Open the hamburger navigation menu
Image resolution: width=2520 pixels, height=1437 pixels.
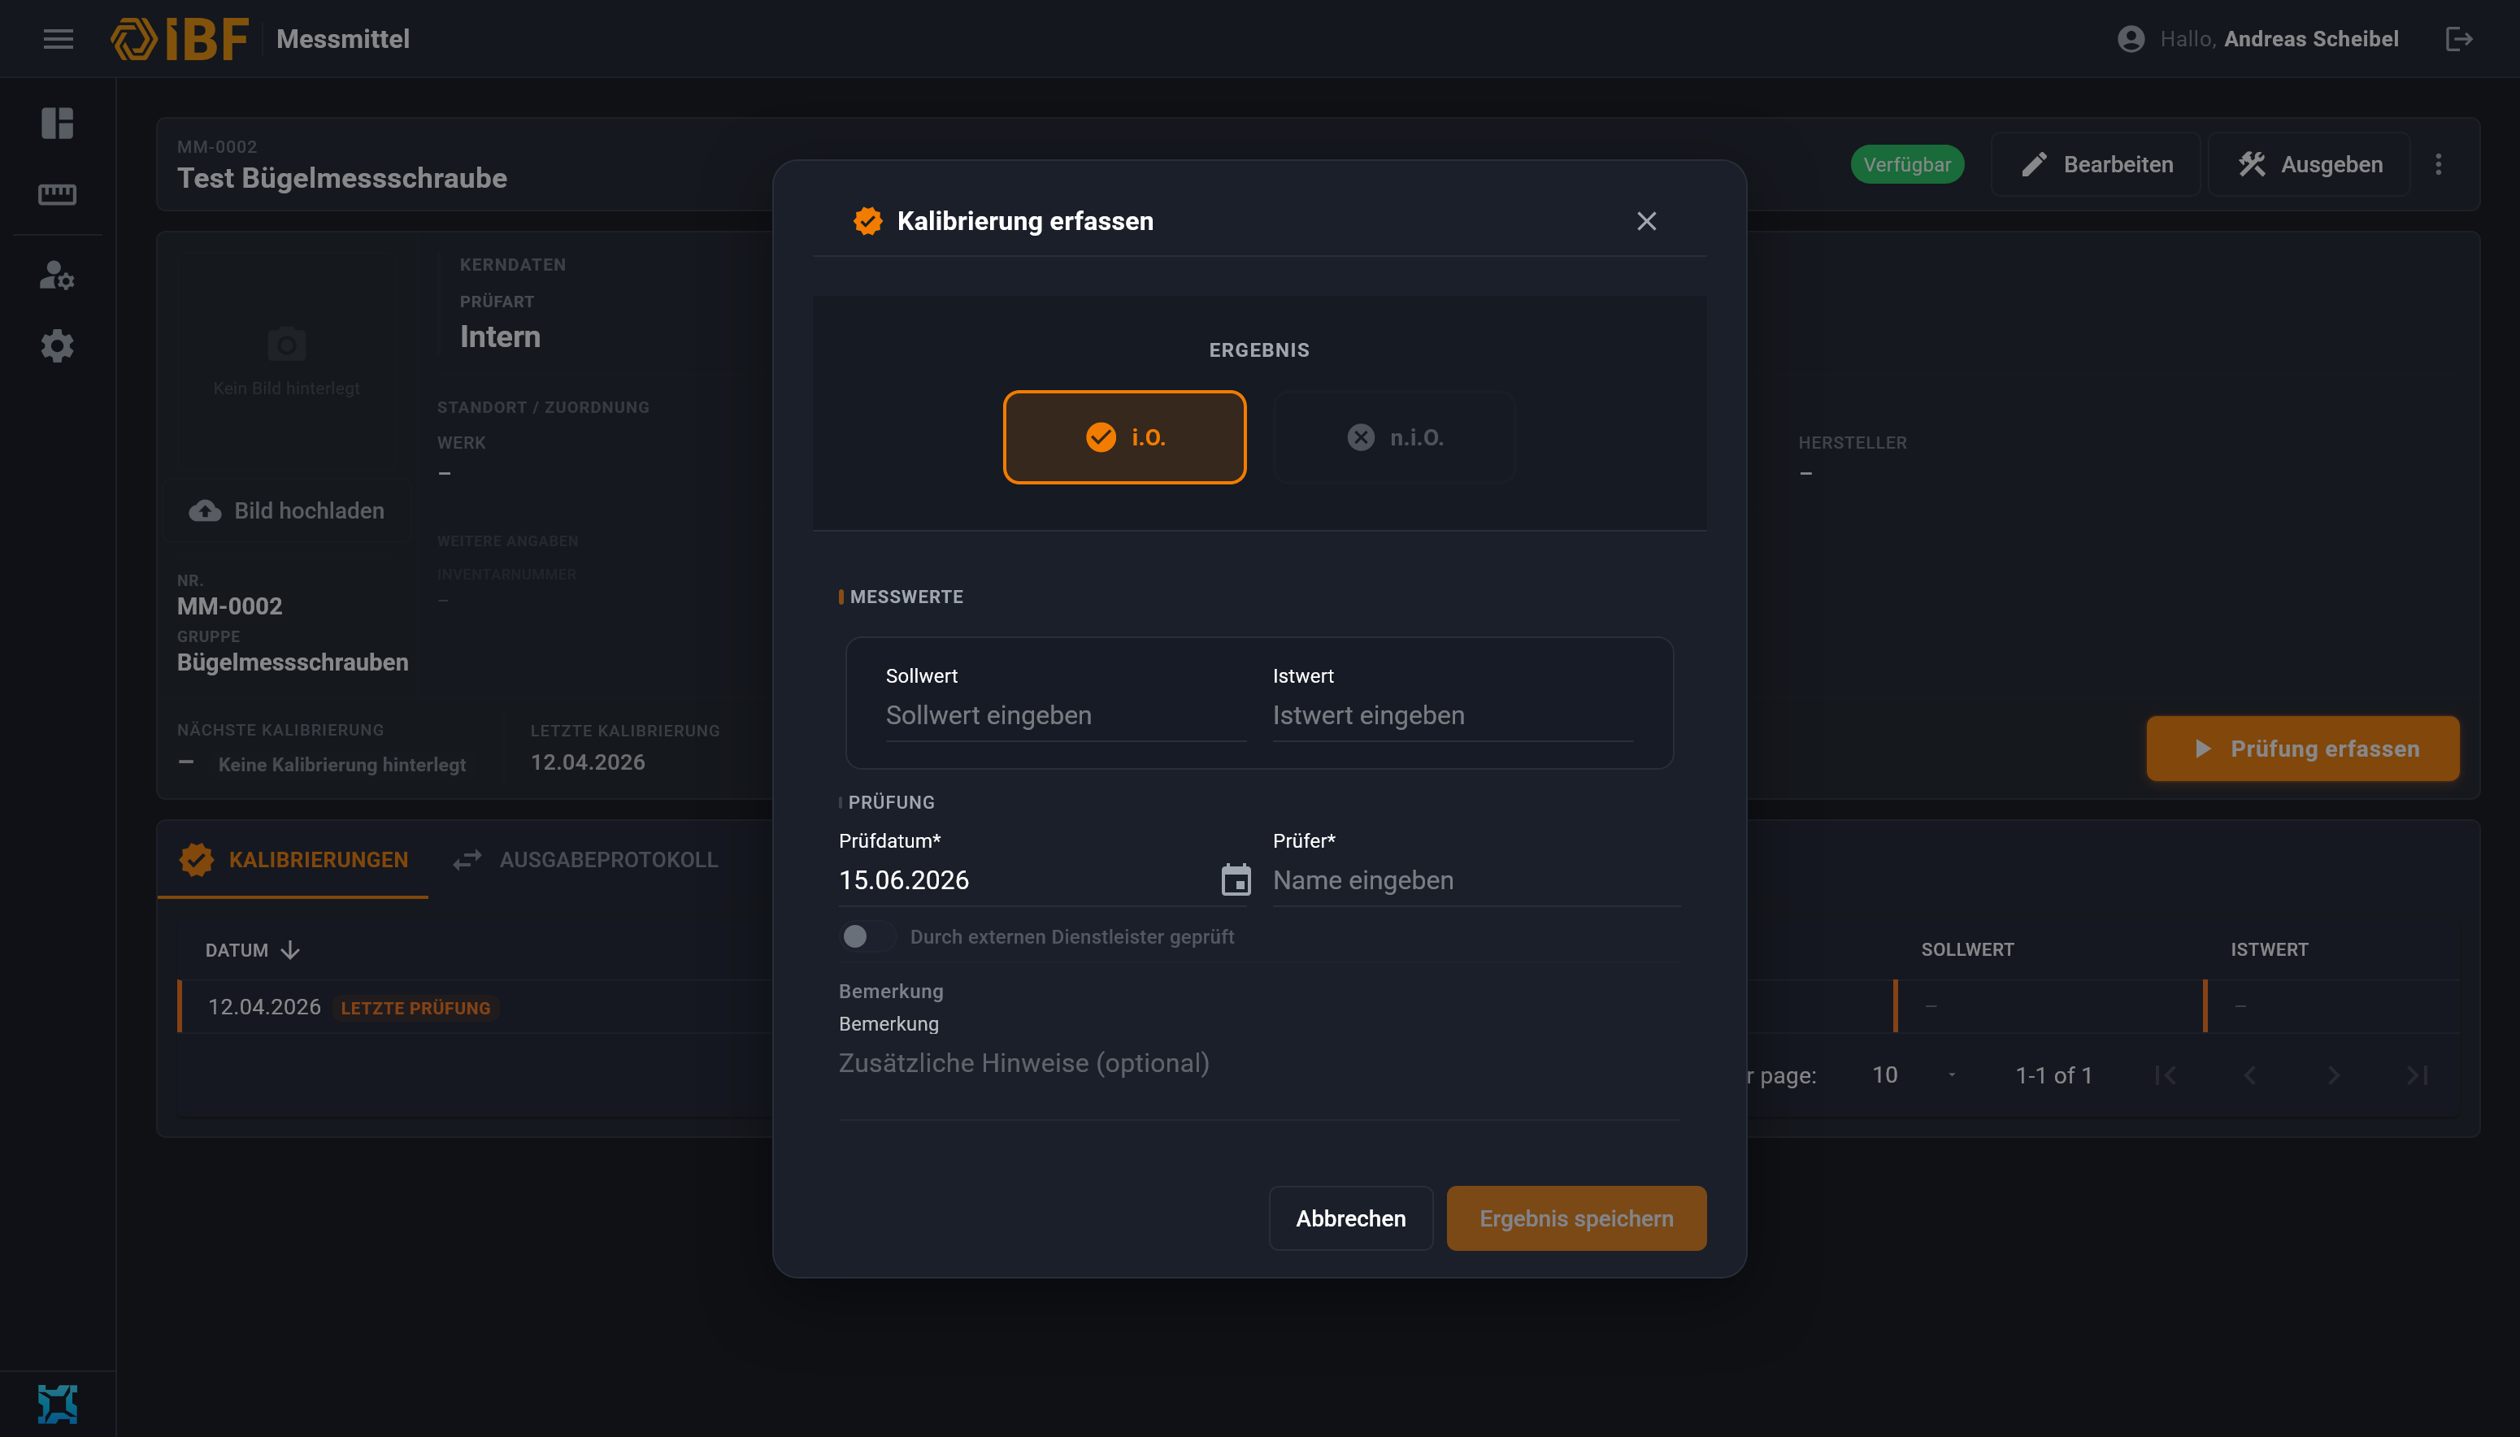(59, 40)
